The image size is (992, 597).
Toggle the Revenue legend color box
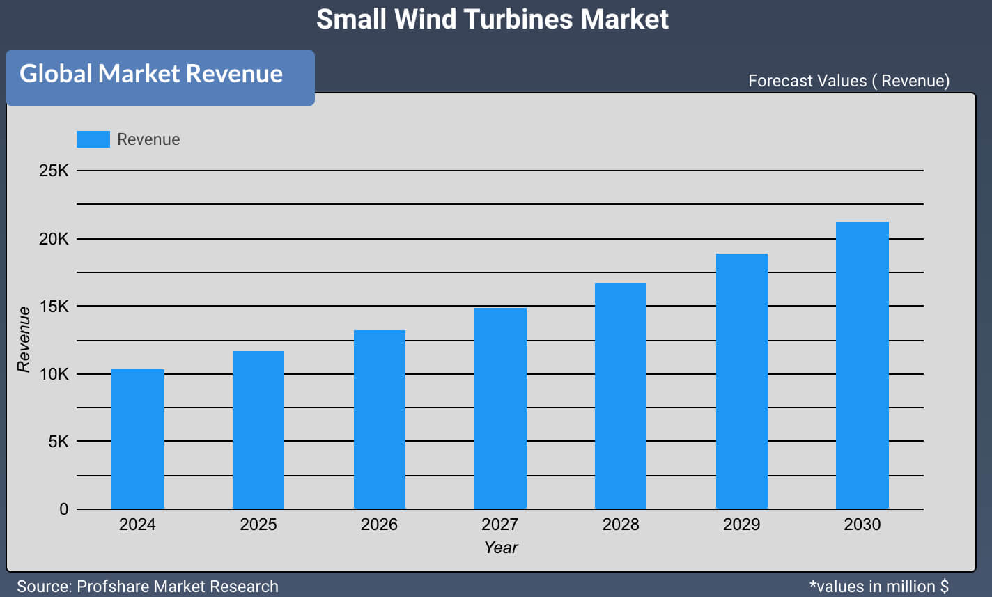pyautogui.click(x=93, y=139)
